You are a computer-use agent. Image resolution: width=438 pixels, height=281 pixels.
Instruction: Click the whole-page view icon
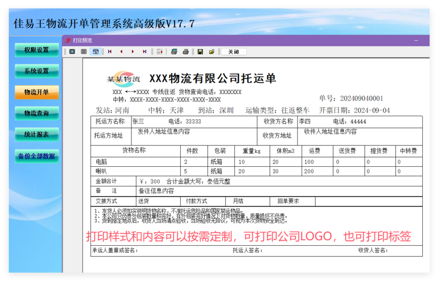coord(72,52)
